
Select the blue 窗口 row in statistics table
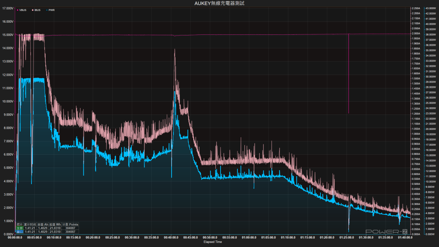pyautogui.click(x=20, y=232)
